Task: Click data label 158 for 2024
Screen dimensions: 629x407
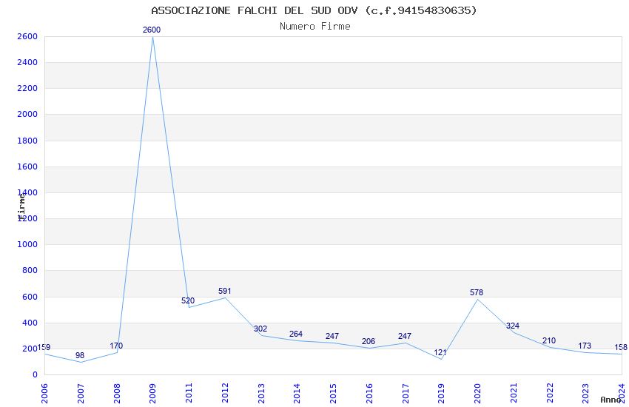Action: [x=621, y=347]
